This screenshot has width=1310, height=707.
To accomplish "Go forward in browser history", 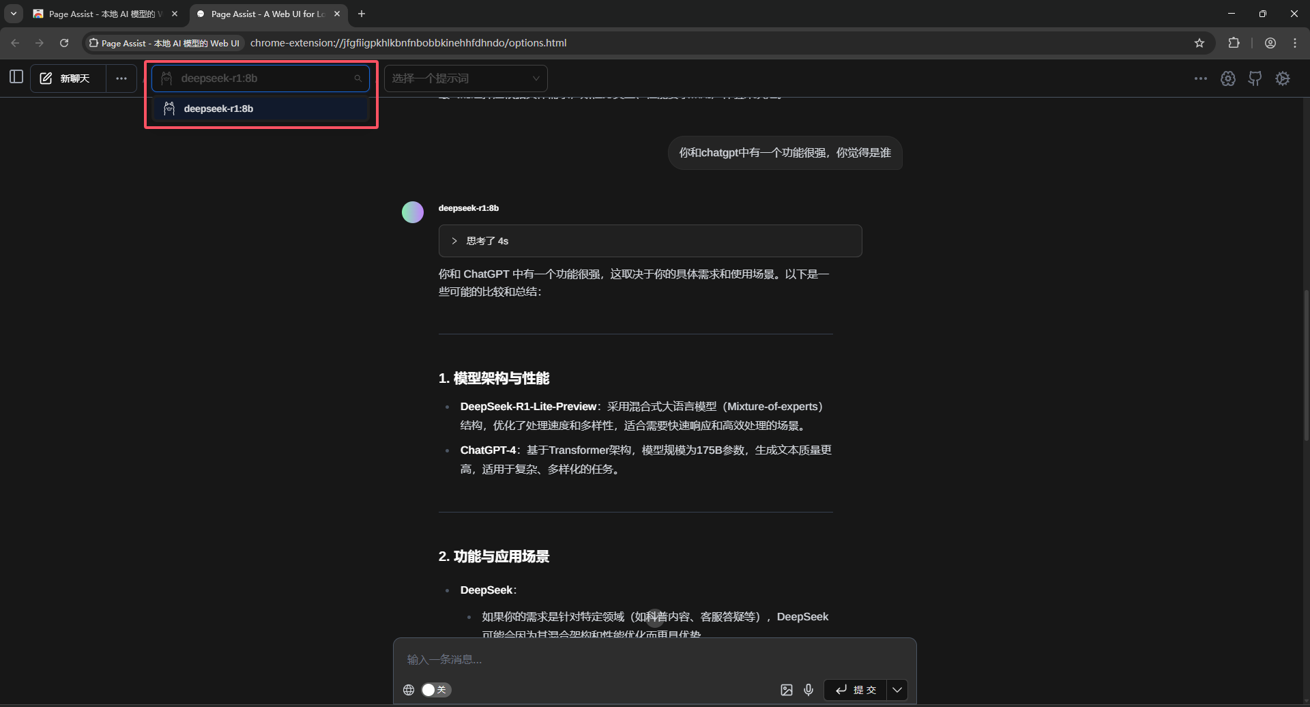I will [40, 43].
